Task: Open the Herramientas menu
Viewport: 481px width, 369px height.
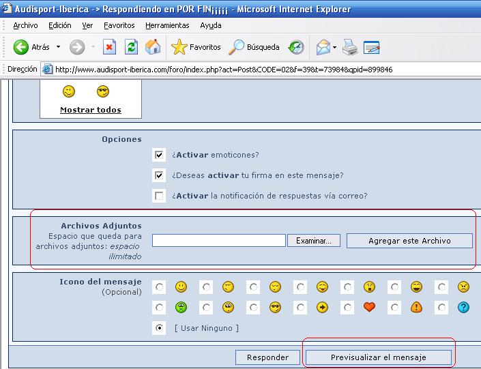Action: (x=167, y=25)
